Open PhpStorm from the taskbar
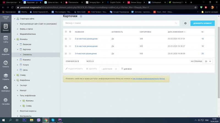This screenshot has width=220, height=123. click(60, 120)
